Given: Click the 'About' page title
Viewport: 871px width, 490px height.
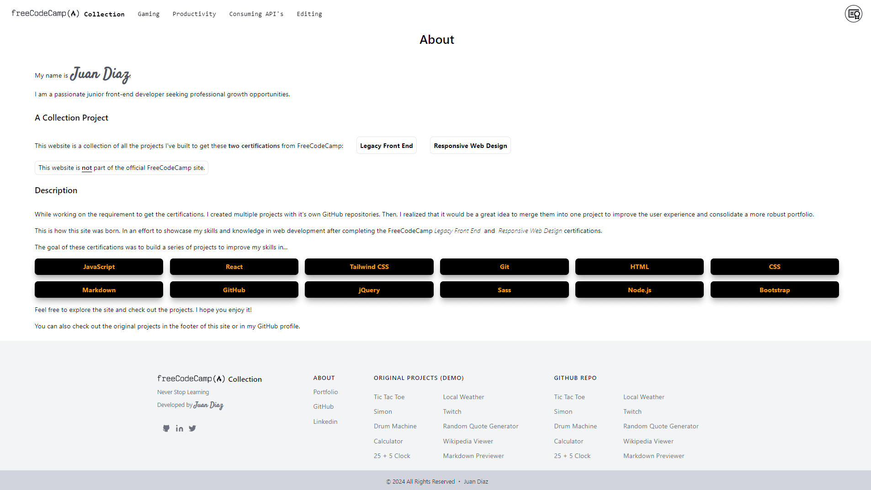Looking at the screenshot, I should (437, 40).
